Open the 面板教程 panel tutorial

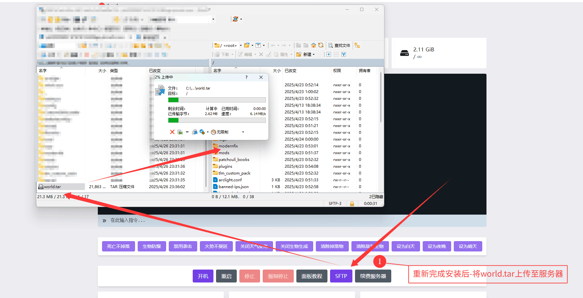pyautogui.click(x=312, y=276)
